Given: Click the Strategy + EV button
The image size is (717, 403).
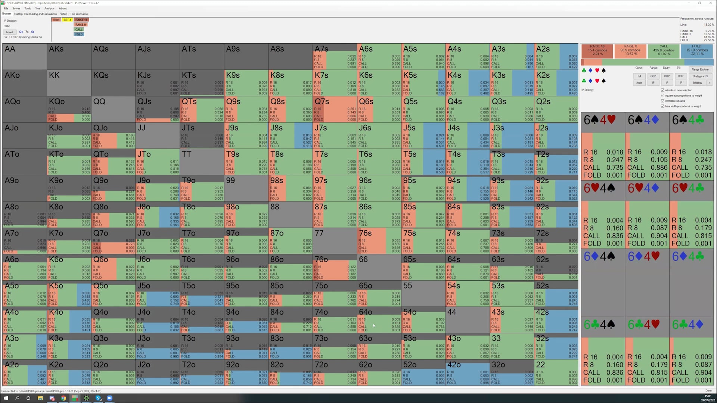Looking at the screenshot, I should 701,76.
